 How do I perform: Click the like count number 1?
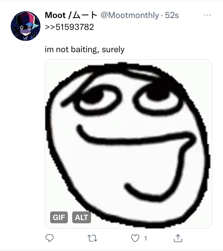pyautogui.click(x=145, y=239)
